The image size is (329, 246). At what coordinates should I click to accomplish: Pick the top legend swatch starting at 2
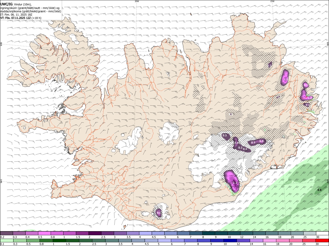point(95,233)
